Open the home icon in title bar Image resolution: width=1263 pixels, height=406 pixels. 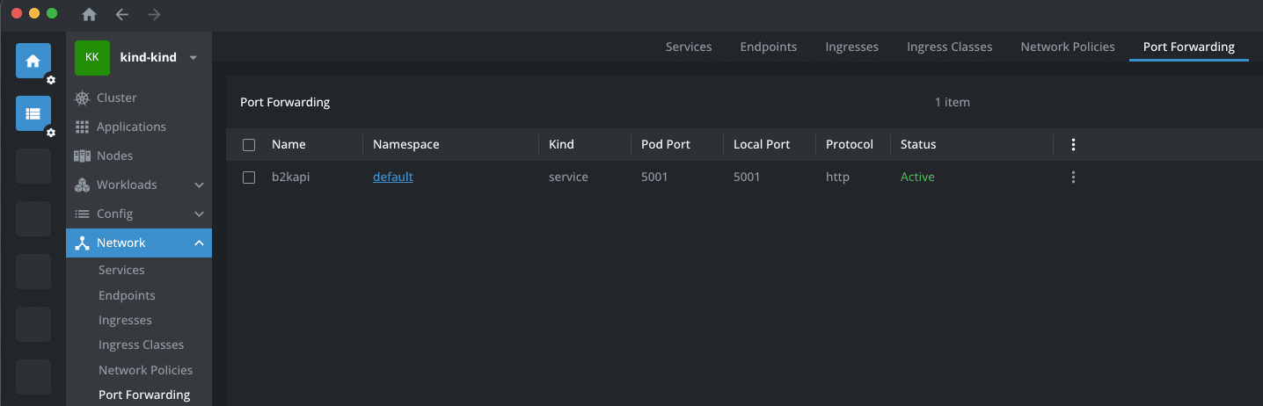click(x=89, y=14)
